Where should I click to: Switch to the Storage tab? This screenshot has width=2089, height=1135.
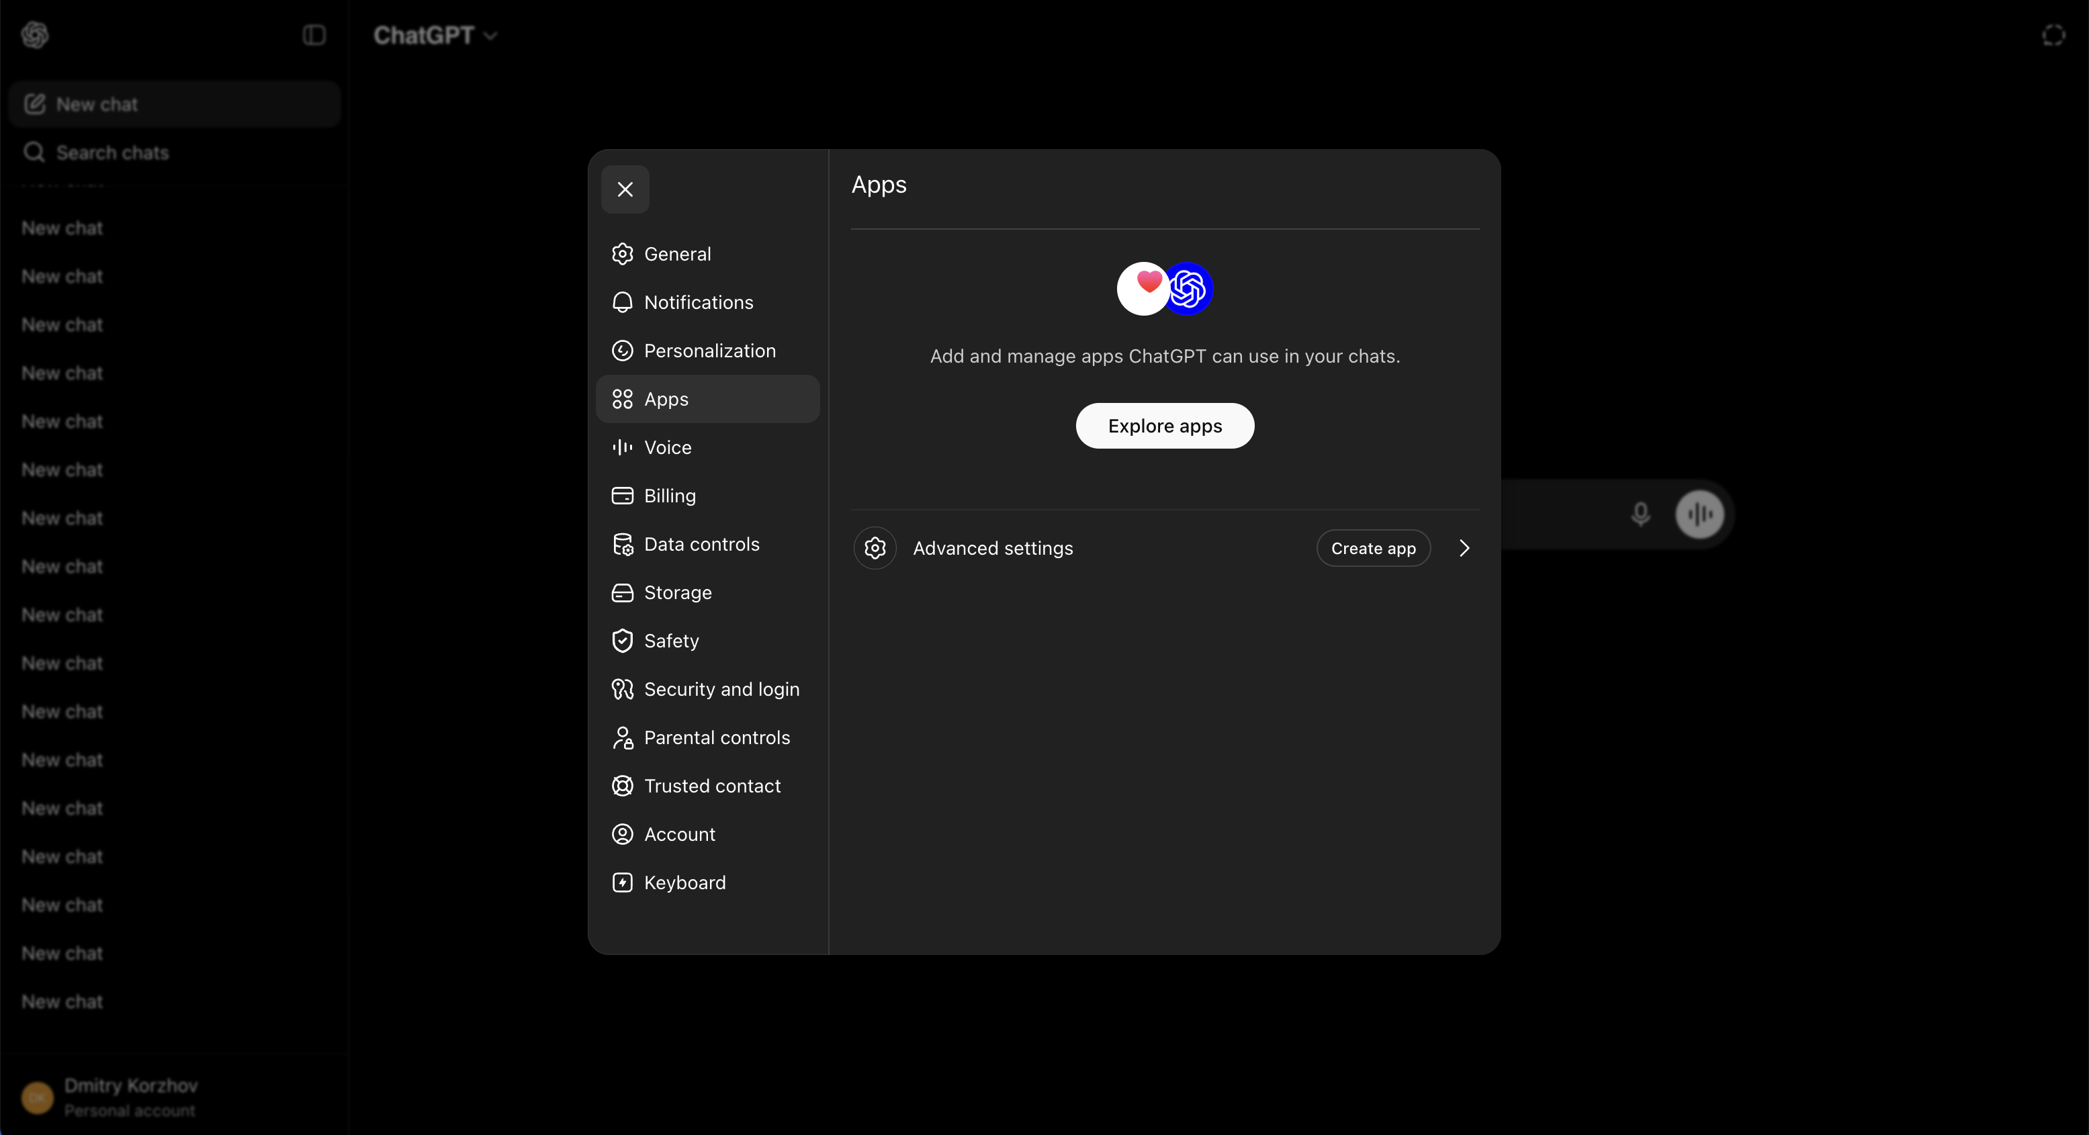pyautogui.click(x=707, y=592)
